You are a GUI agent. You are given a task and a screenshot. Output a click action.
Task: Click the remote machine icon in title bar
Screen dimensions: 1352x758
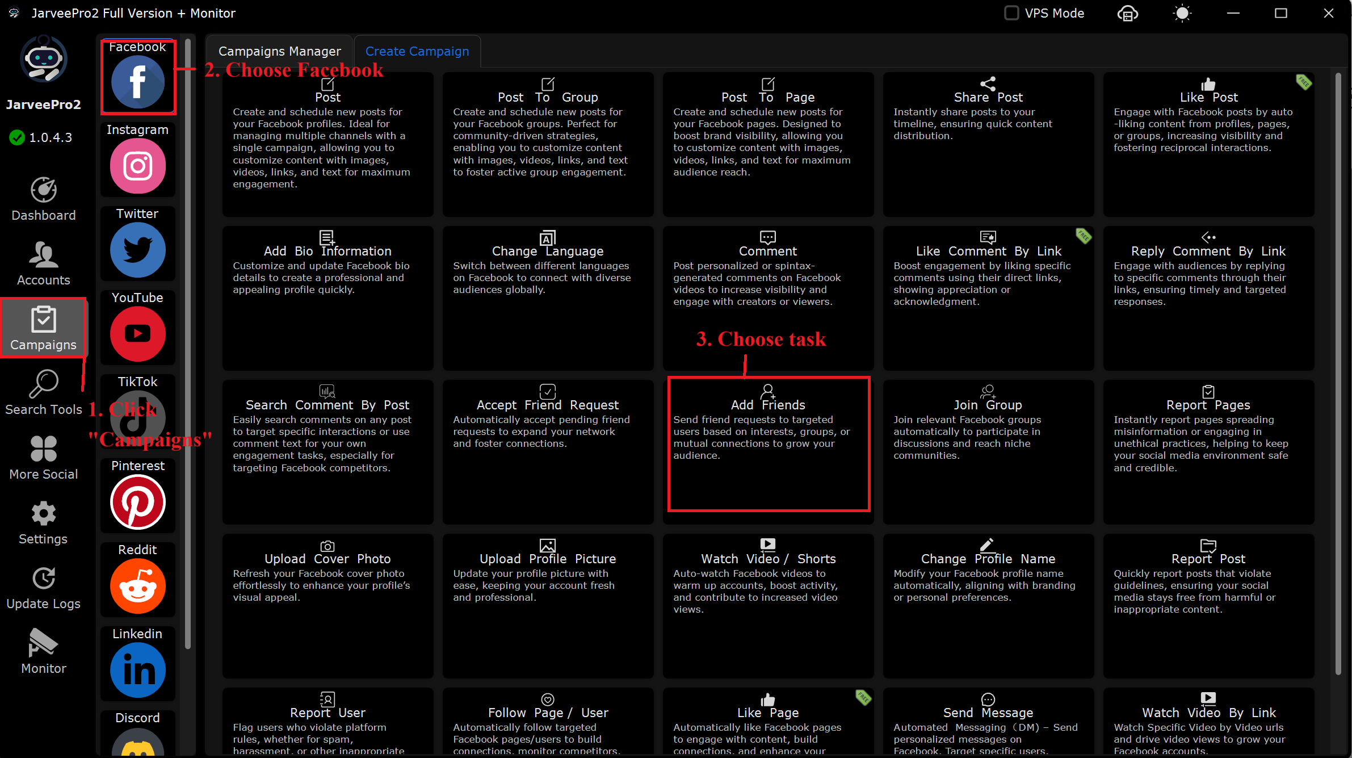coord(1128,13)
